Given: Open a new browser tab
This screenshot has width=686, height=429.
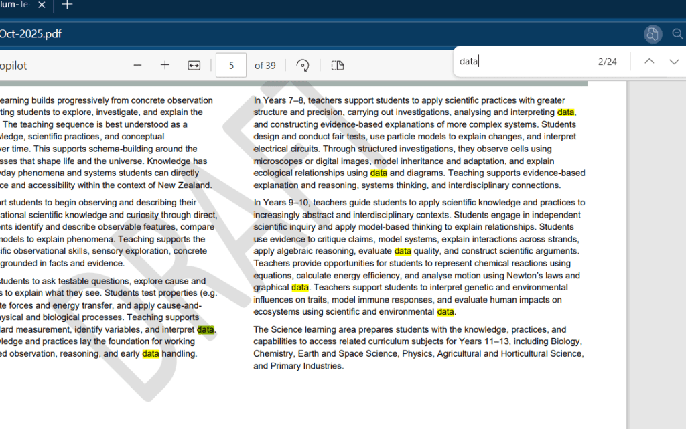Looking at the screenshot, I should (x=66, y=5).
